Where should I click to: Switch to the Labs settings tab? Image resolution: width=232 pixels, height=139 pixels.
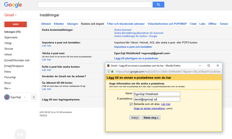click(x=202, y=24)
